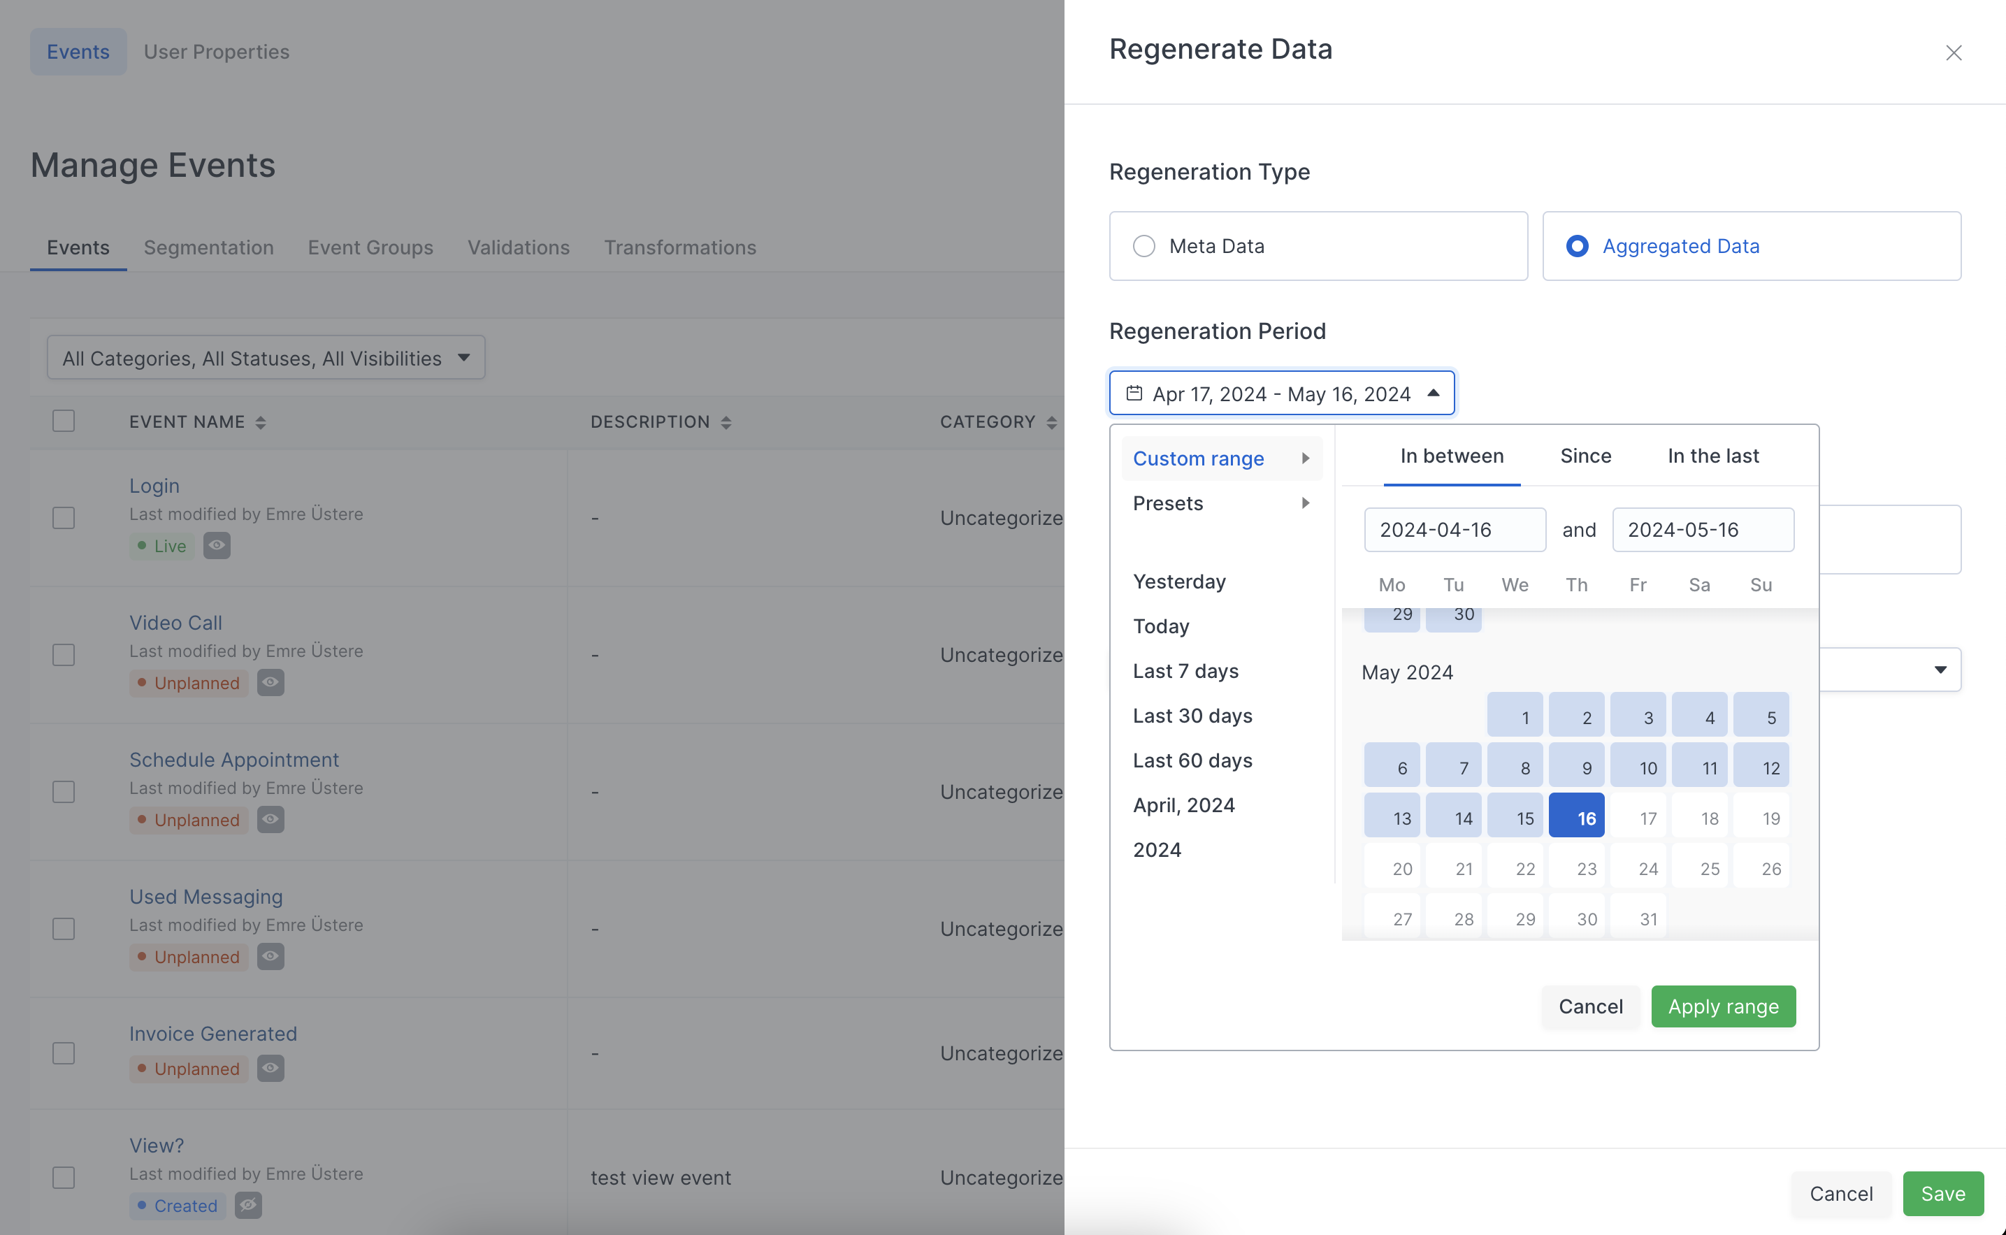Image resolution: width=2006 pixels, height=1235 pixels.
Task: Choose the Yesterday preset
Action: [1179, 582]
